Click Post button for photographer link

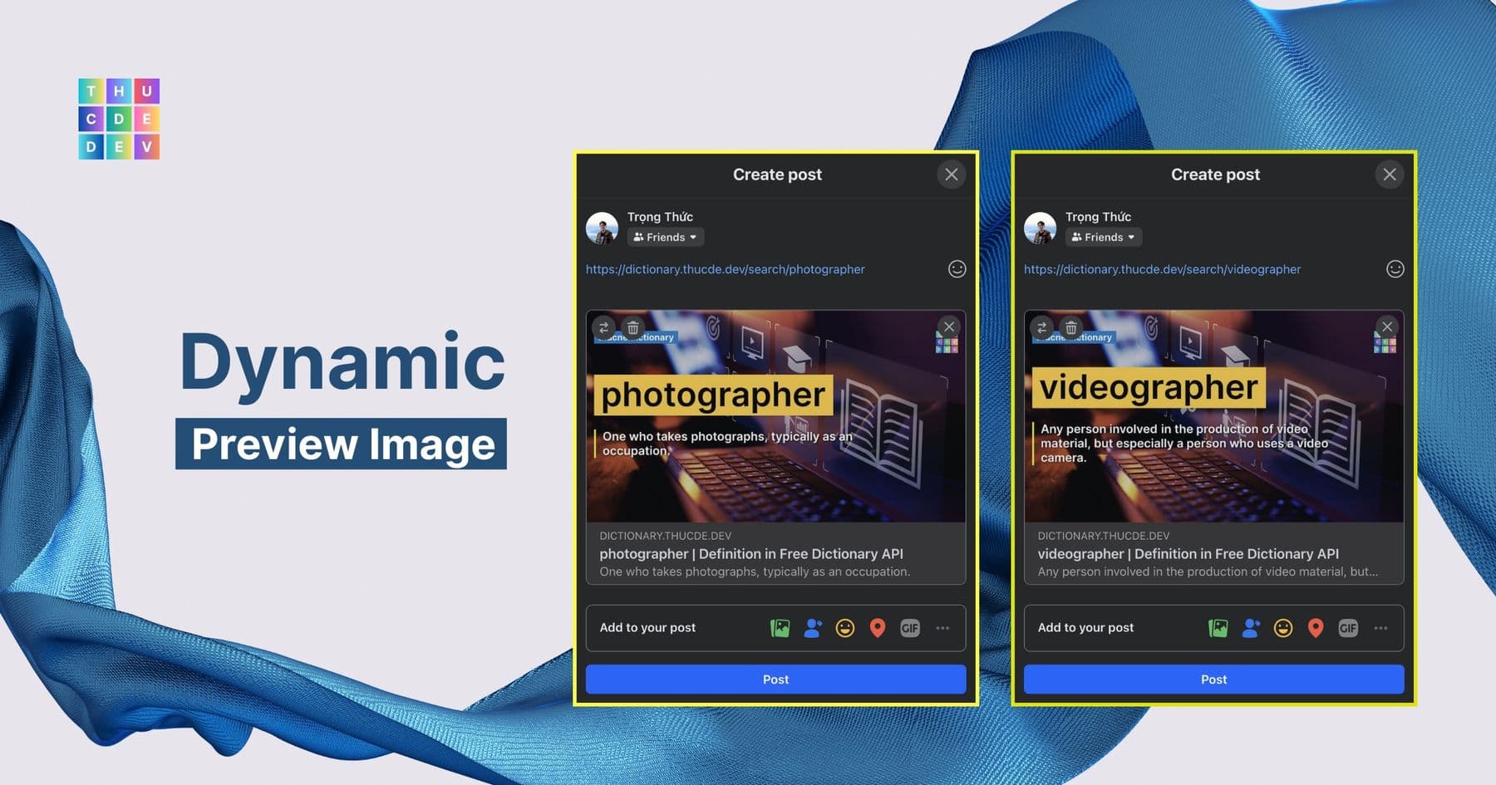click(x=775, y=680)
